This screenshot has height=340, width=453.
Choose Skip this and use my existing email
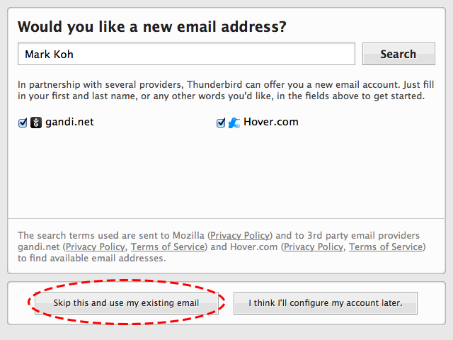(126, 303)
